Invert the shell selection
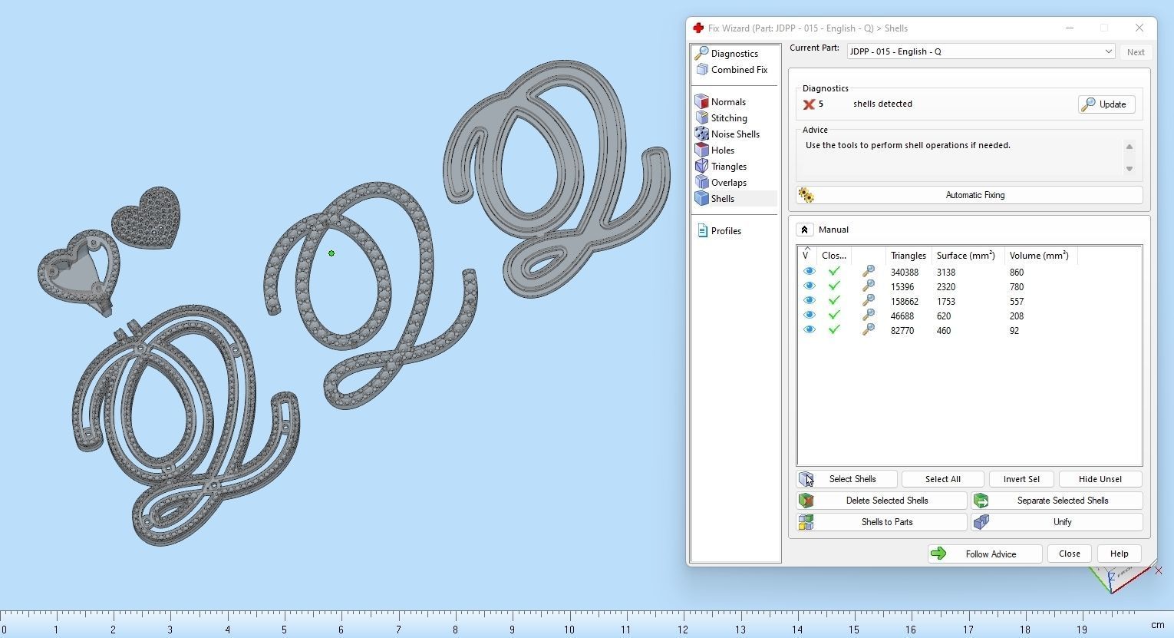The image size is (1174, 638). (1021, 479)
